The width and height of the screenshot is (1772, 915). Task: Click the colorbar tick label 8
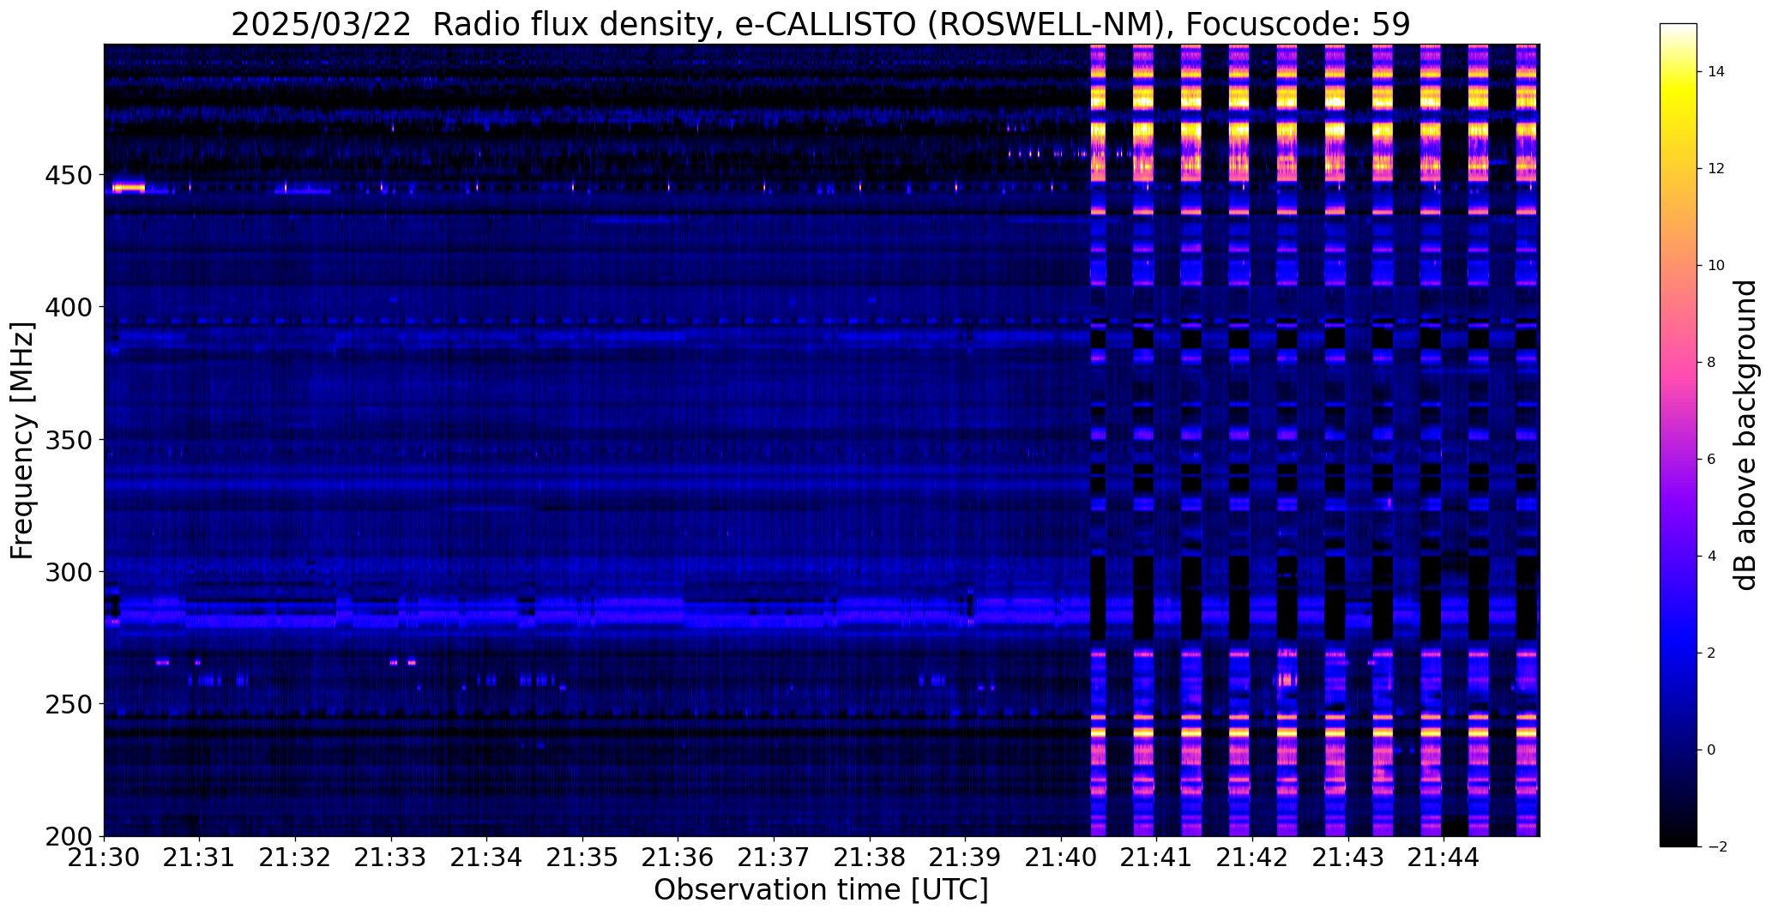(x=1712, y=363)
